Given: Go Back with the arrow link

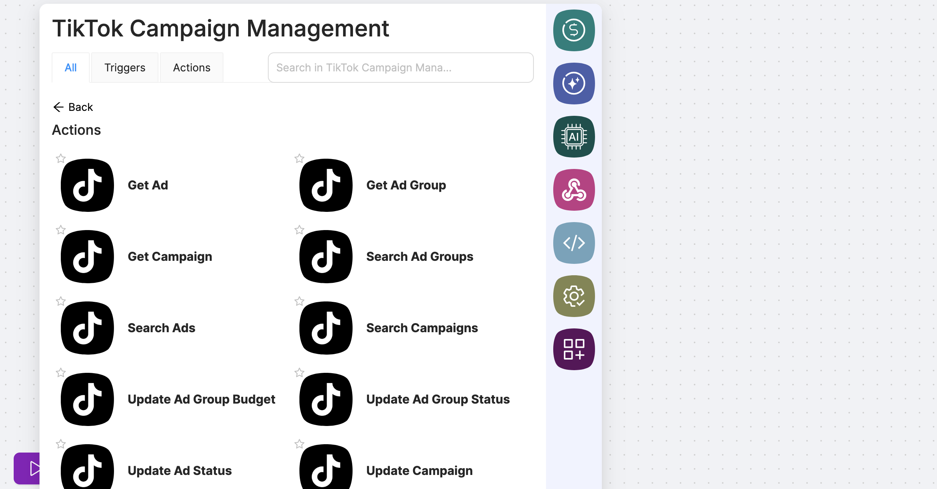Looking at the screenshot, I should tap(73, 107).
